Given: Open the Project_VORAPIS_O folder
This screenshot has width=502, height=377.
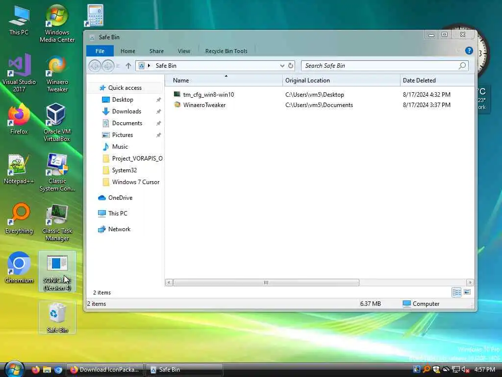Looking at the screenshot, I should pos(137,159).
